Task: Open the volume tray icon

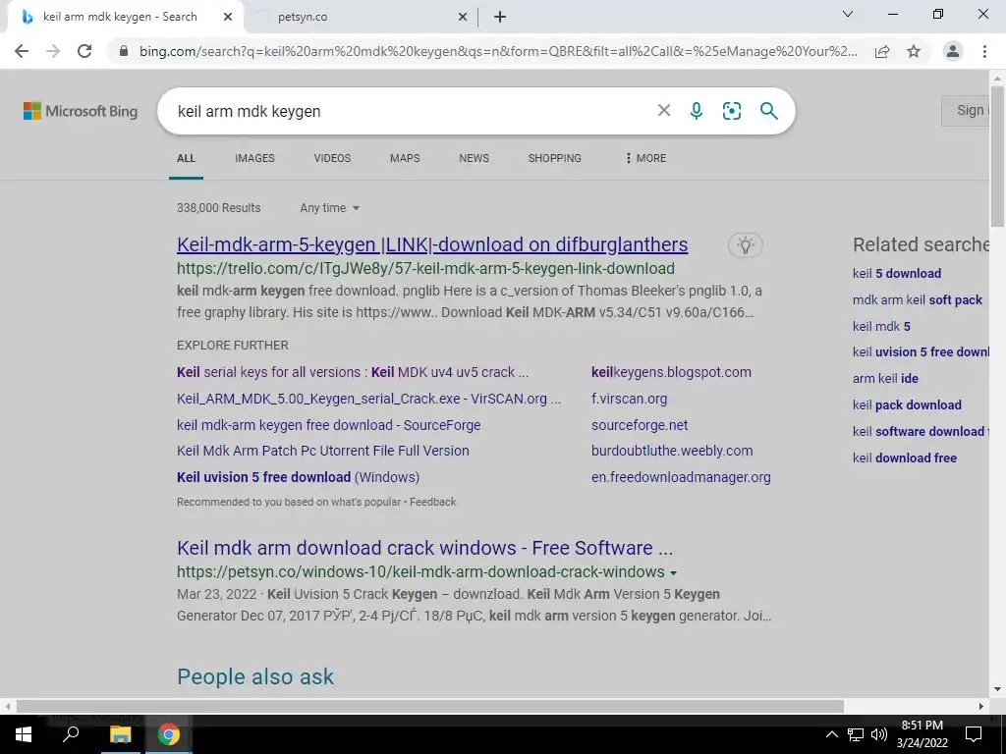Action: (x=879, y=734)
